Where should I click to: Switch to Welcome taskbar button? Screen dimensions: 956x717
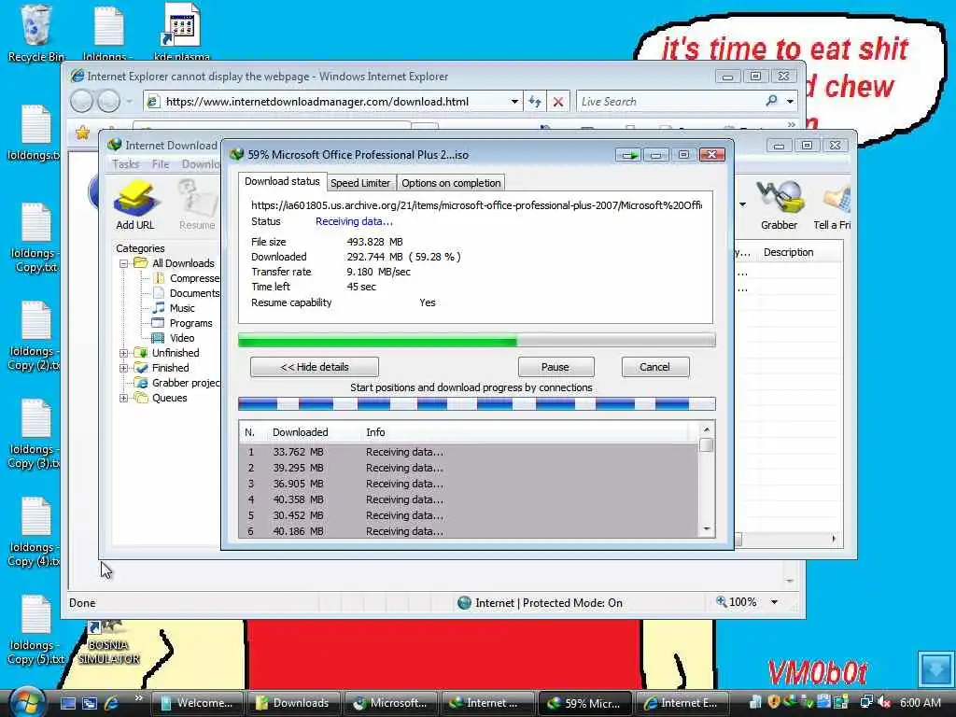pos(197,703)
